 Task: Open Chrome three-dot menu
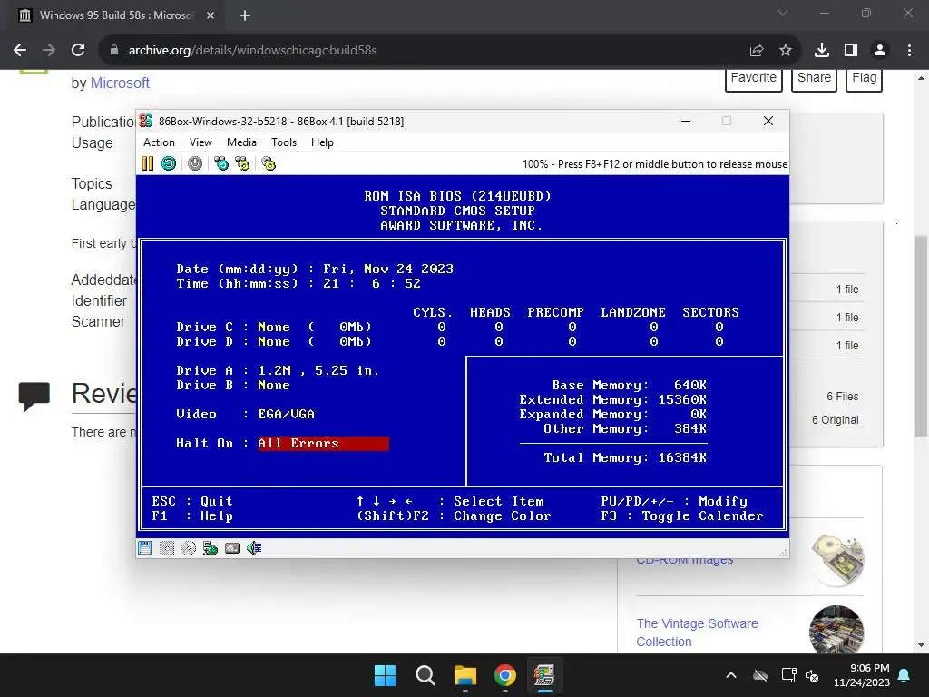coord(909,51)
